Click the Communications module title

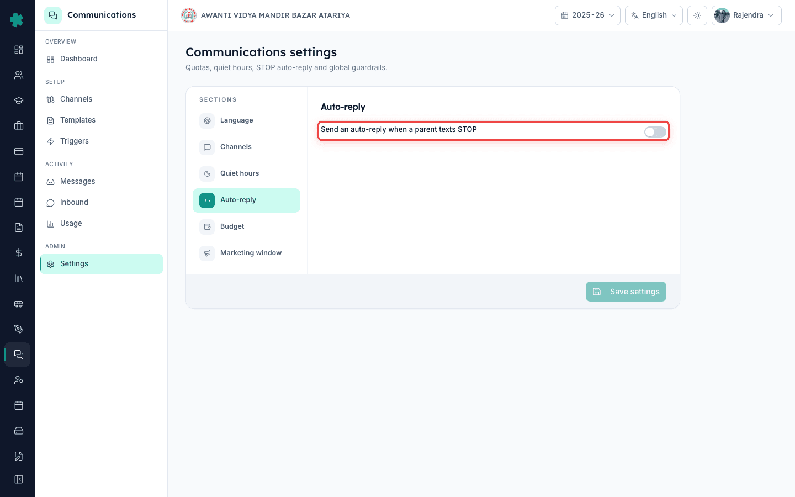tap(102, 15)
